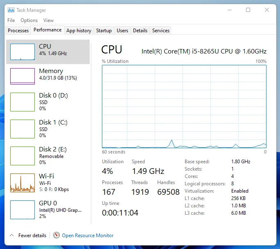Collapse view with Fewer details chevron

click(x=11, y=235)
